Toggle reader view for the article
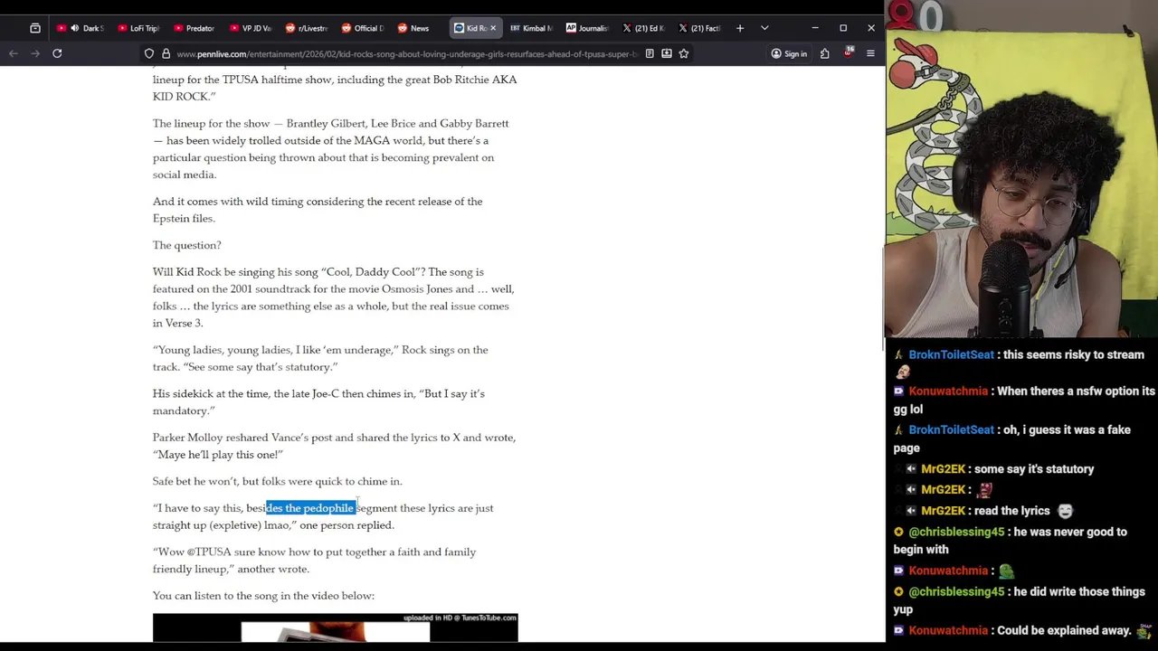The height and width of the screenshot is (651, 1158). (650, 53)
